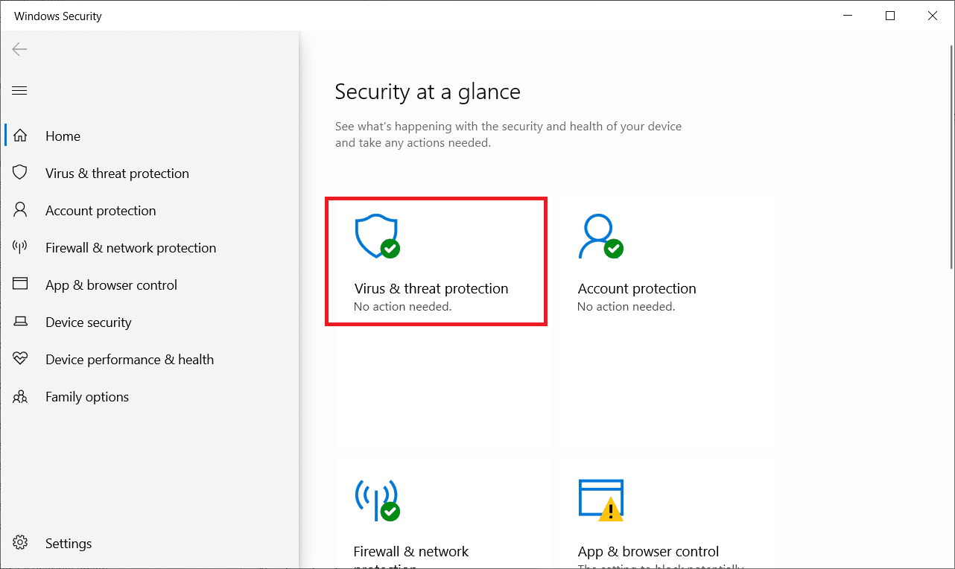Click the Family options people icon
The width and height of the screenshot is (955, 569).
[20, 396]
